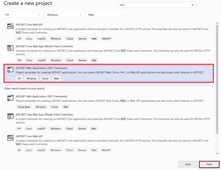This screenshot has height=170, width=221.
Task: Go Back to the previous screen
Action: (x=188, y=164)
